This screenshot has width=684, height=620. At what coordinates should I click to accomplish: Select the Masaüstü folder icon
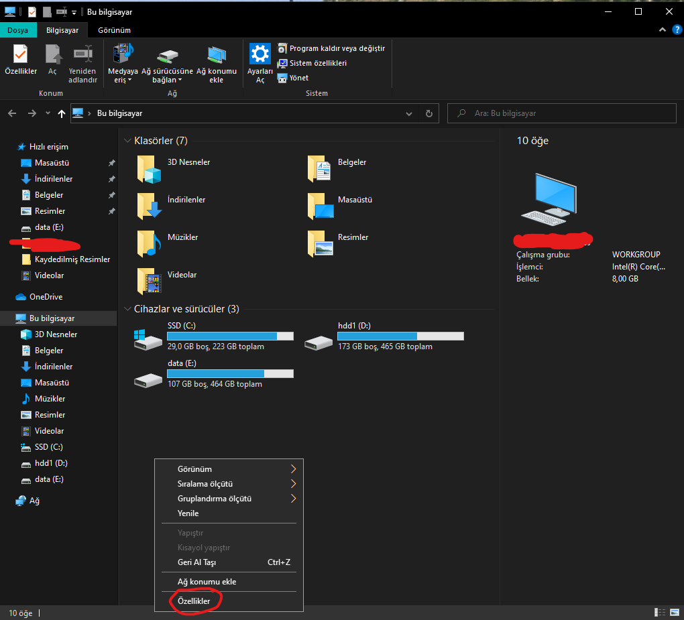(x=320, y=206)
